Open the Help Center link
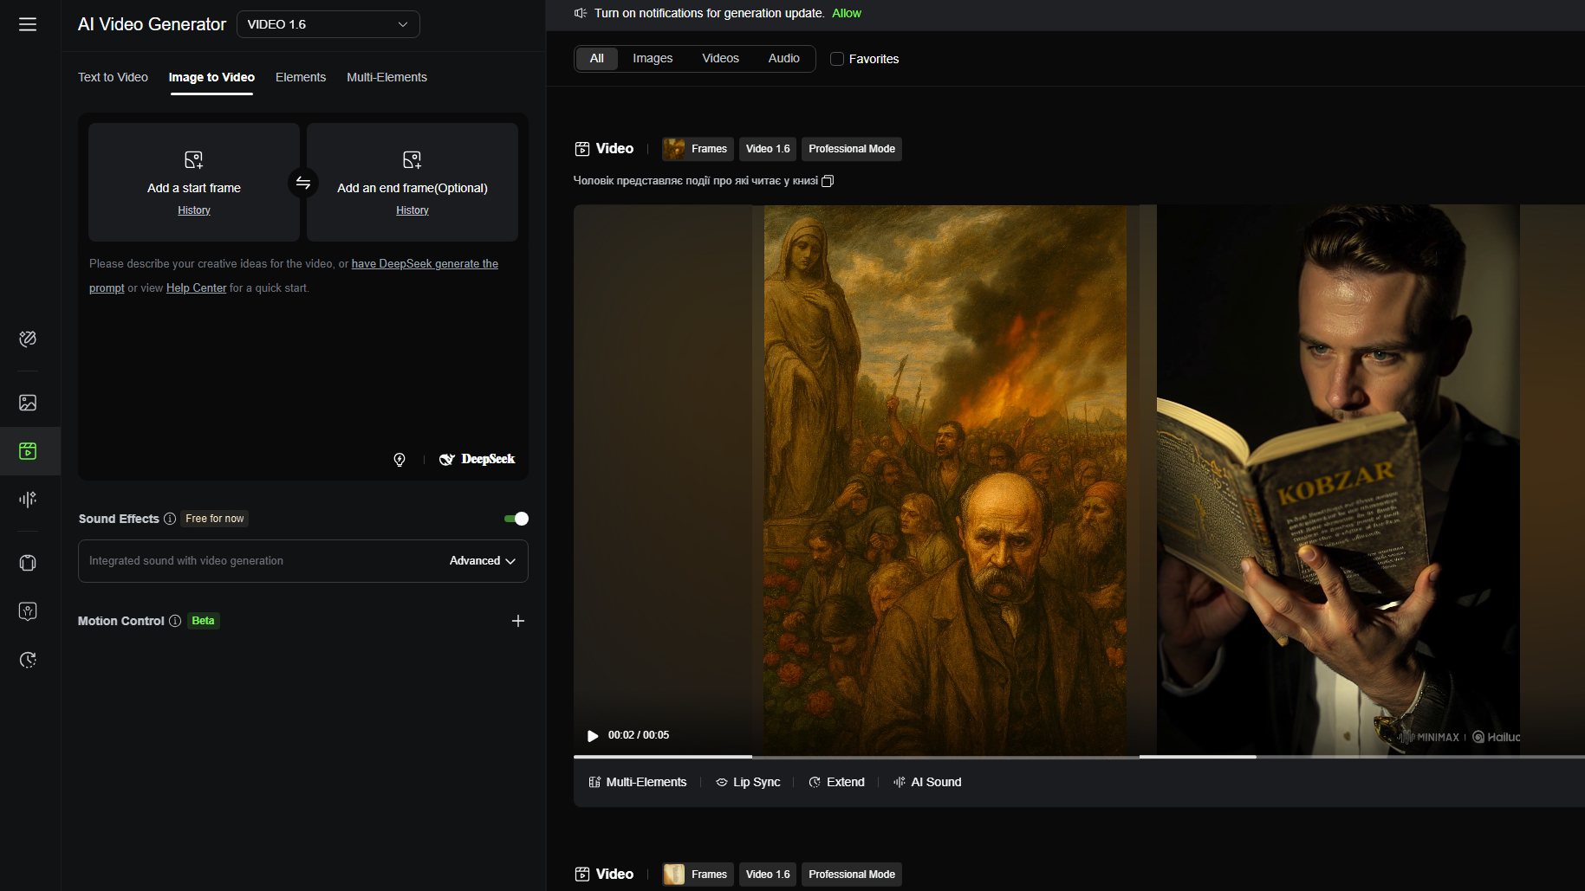 click(x=196, y=287)
